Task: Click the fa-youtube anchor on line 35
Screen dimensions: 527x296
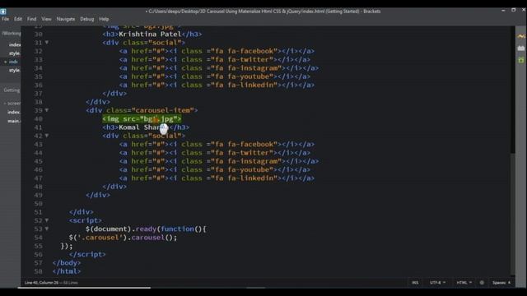Action: tap(215, 76)
